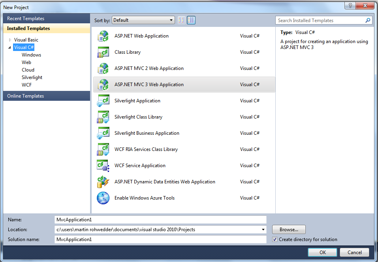
Task: Click the Cancel button
Action: (354, 253)
